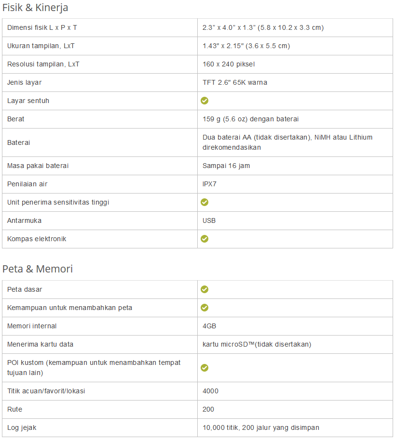The height and width of the screenshot is (440, 396).
Task: Click the POI kustom checkmark icon
Action: tap(205, 368)
